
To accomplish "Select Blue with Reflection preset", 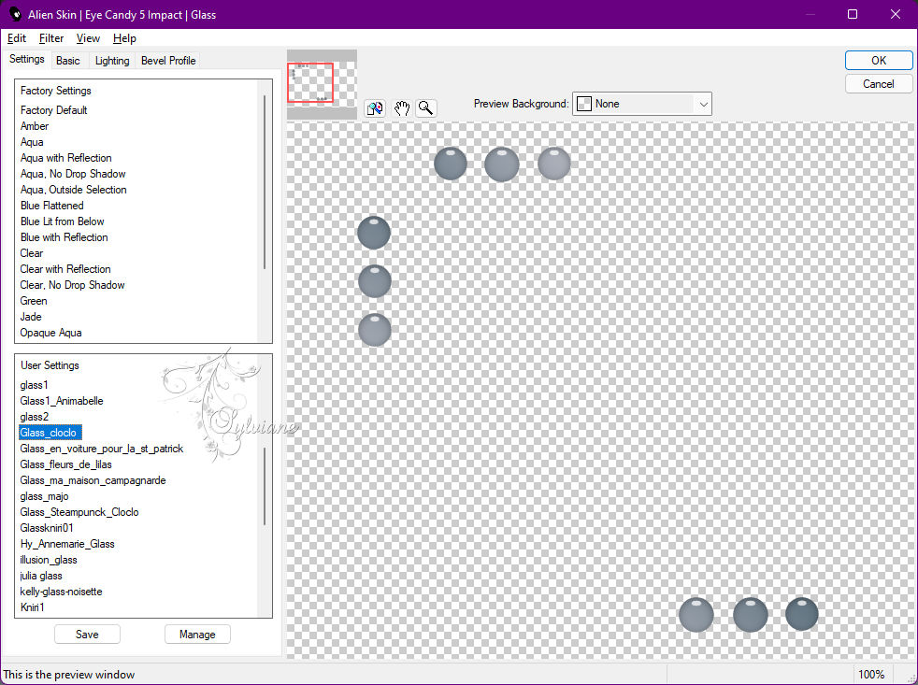I will (64, 237).
